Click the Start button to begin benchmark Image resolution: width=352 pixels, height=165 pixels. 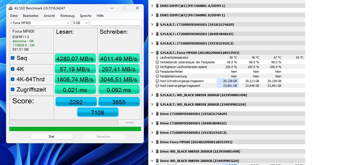52,136
